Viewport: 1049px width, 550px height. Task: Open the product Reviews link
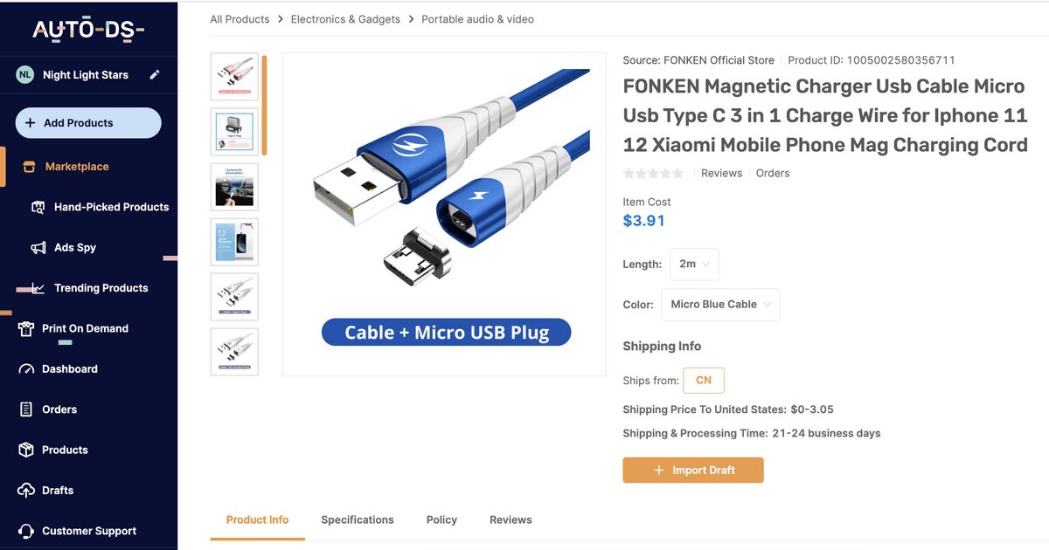pos(721,173)
